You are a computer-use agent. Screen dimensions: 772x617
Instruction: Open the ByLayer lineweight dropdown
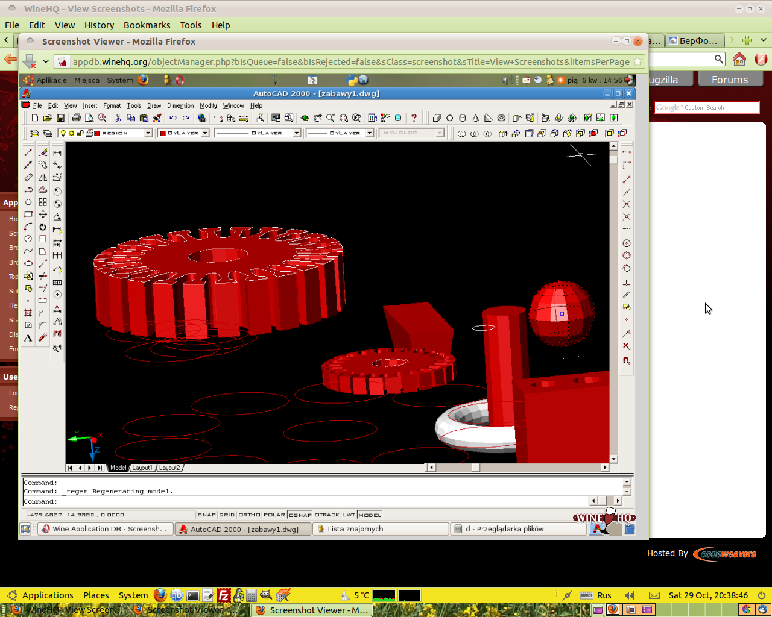[x=370, y=133]
